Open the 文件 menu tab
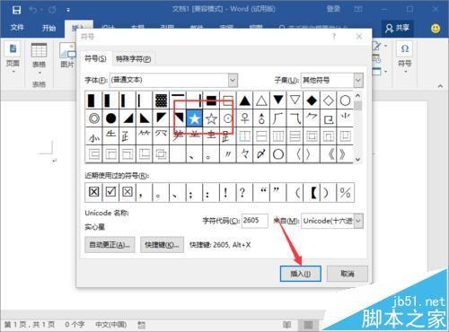This screenshot has width=449, height=332. tap(17, 28)
